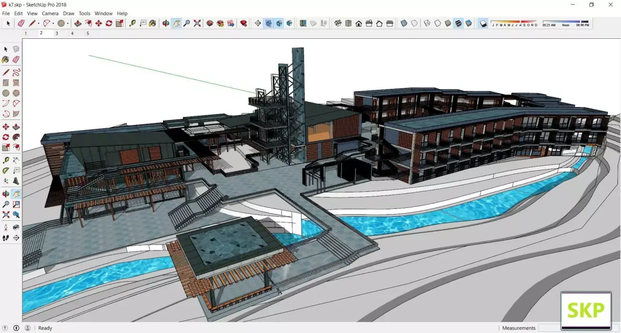Select the Rectangle tool in left toolbar

click(6, 83)
